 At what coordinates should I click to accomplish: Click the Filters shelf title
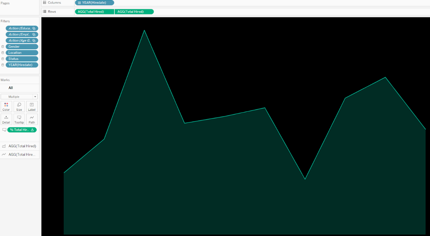click(5, 21)
